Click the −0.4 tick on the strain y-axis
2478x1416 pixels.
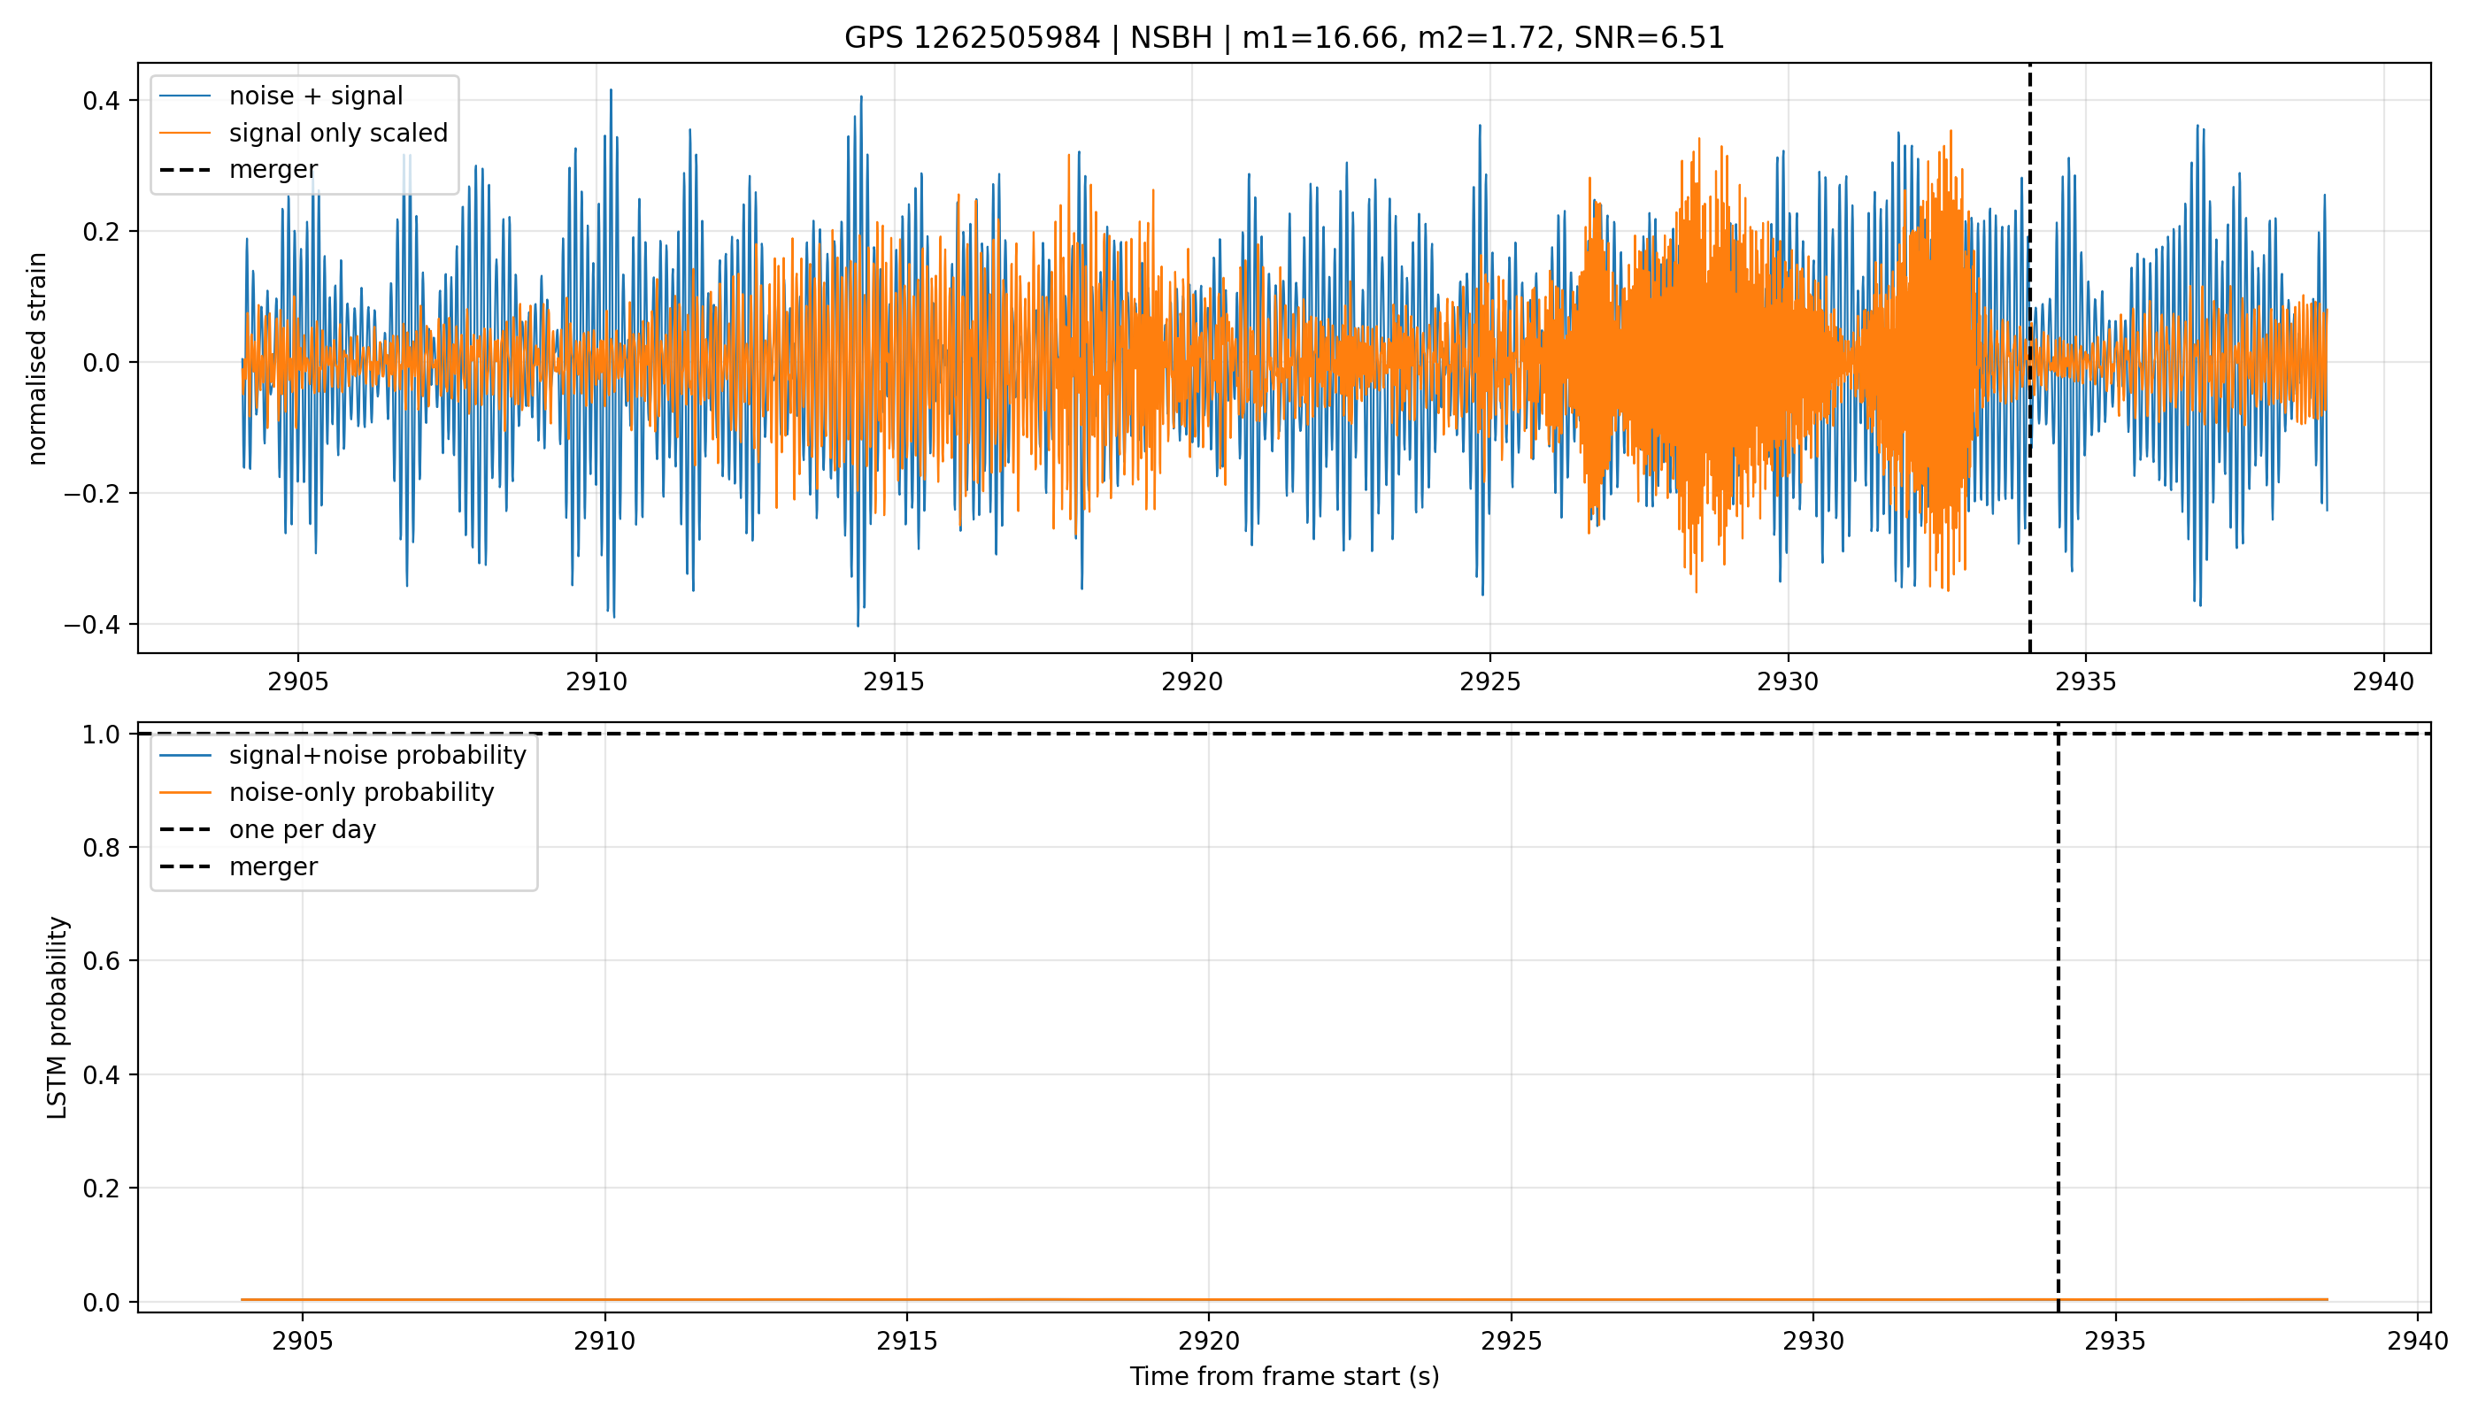point(92,624)
